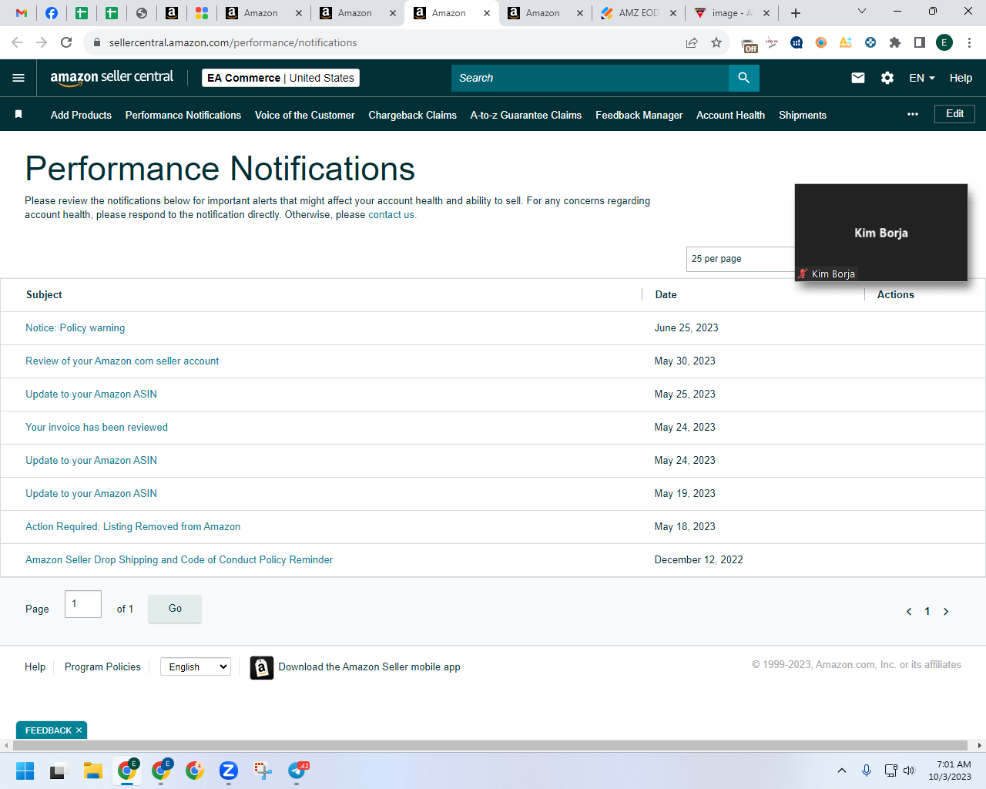Open the contact us link
Viewport: 986px width, 789px height.
(391, 215)
